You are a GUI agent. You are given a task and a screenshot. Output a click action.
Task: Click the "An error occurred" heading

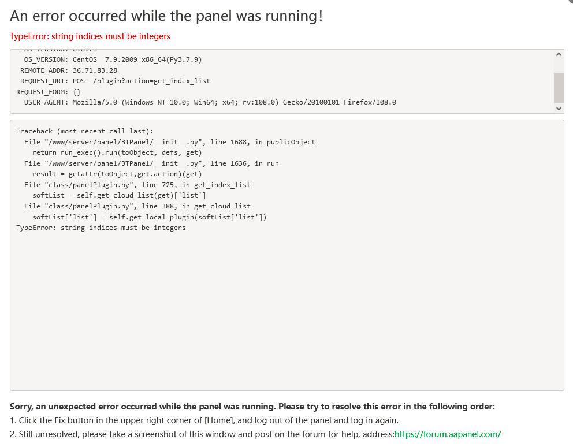[166, 16]
